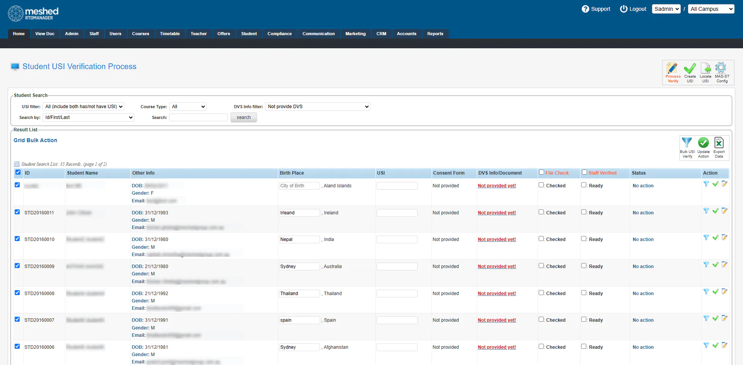Image resolution: width=743 pixels, height=365 pixels.
Task: Click funnel verify icon for STD20160011 row
Action: click(706, 211)
